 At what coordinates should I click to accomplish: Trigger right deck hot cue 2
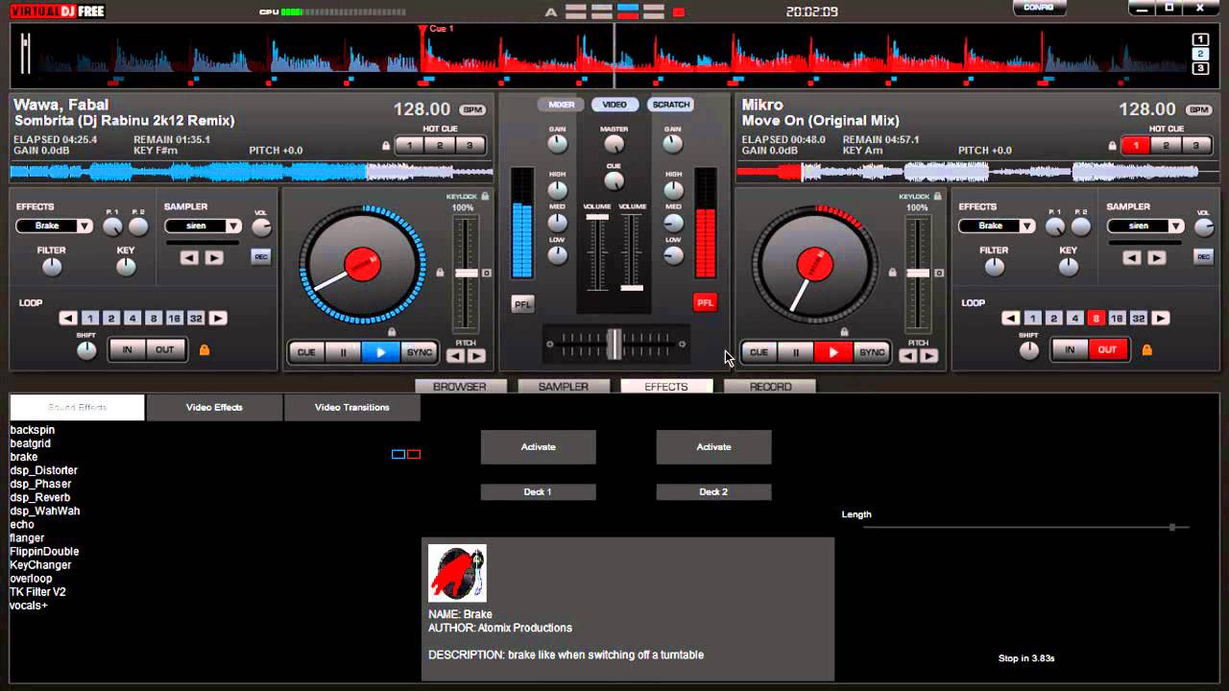click(1166, 146)
